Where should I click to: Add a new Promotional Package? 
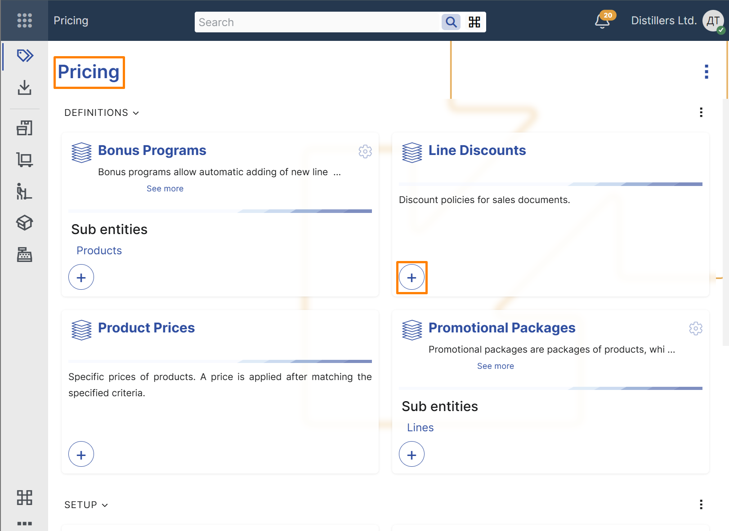(411, 454)
